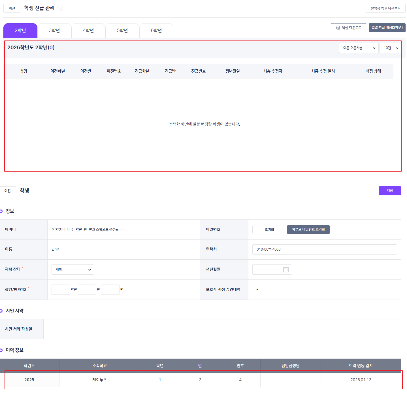The height and width of the screenshot is (393, 407).
Task: Open the 4학년 tab
Action: (x=88, y=31)
